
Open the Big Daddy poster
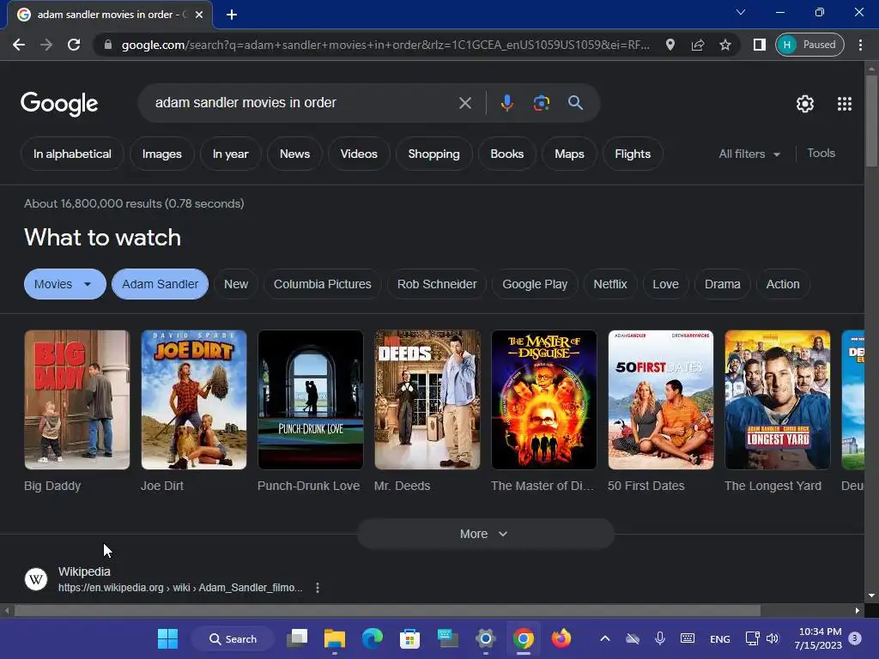click(x=76, y=400)
